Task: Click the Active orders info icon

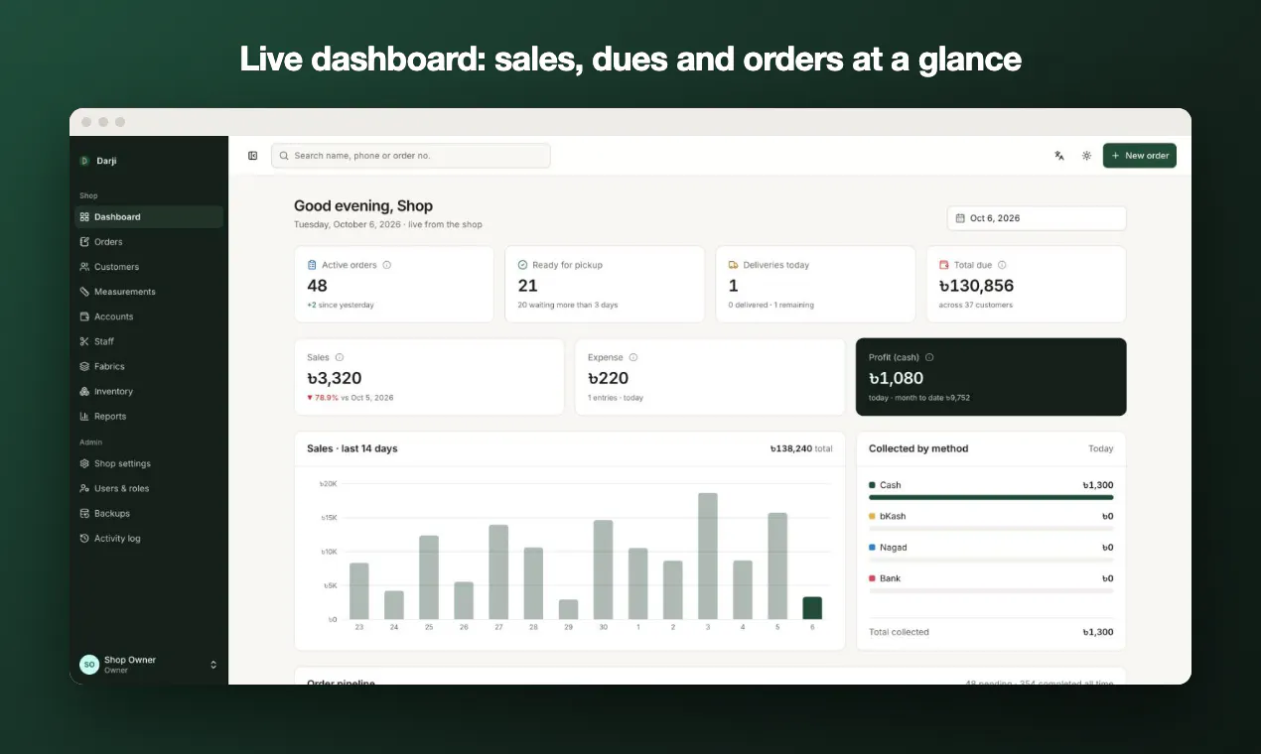Action: pyautogui.click(x=387, y=265)
